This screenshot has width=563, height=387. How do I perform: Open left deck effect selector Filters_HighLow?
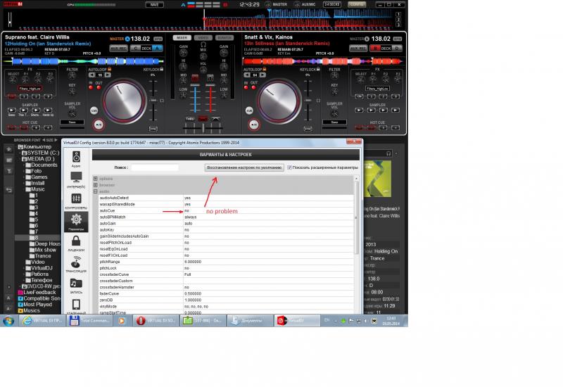coord(30,89)
